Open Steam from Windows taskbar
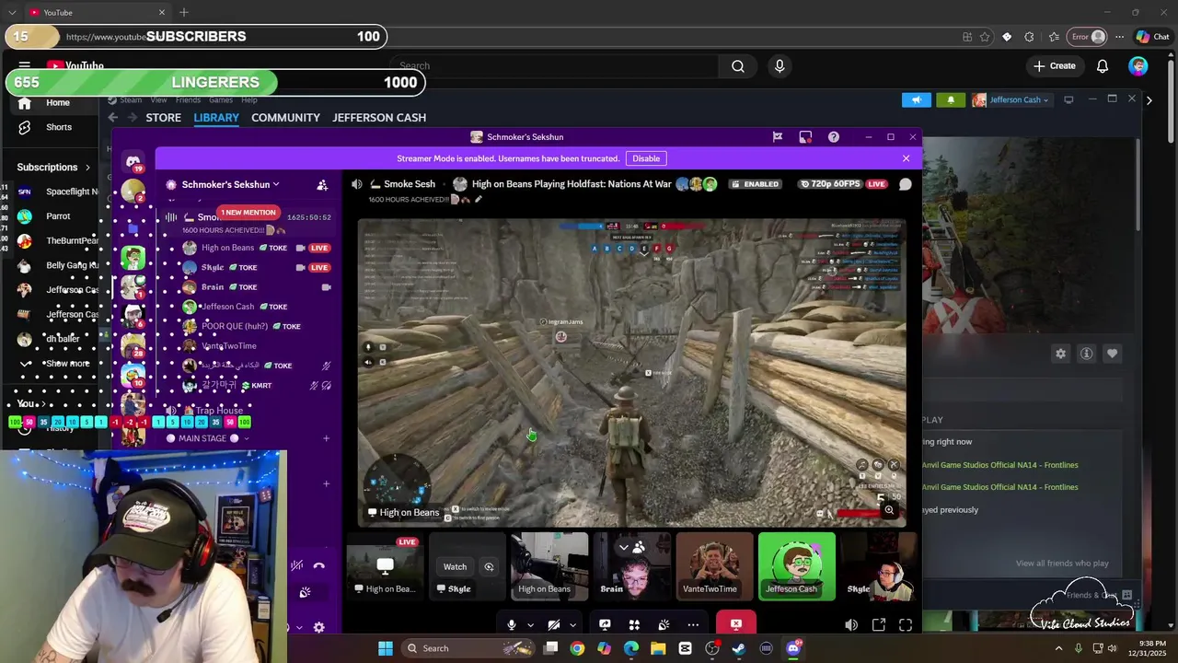The image size is (1178, 663). coord(739,648)
